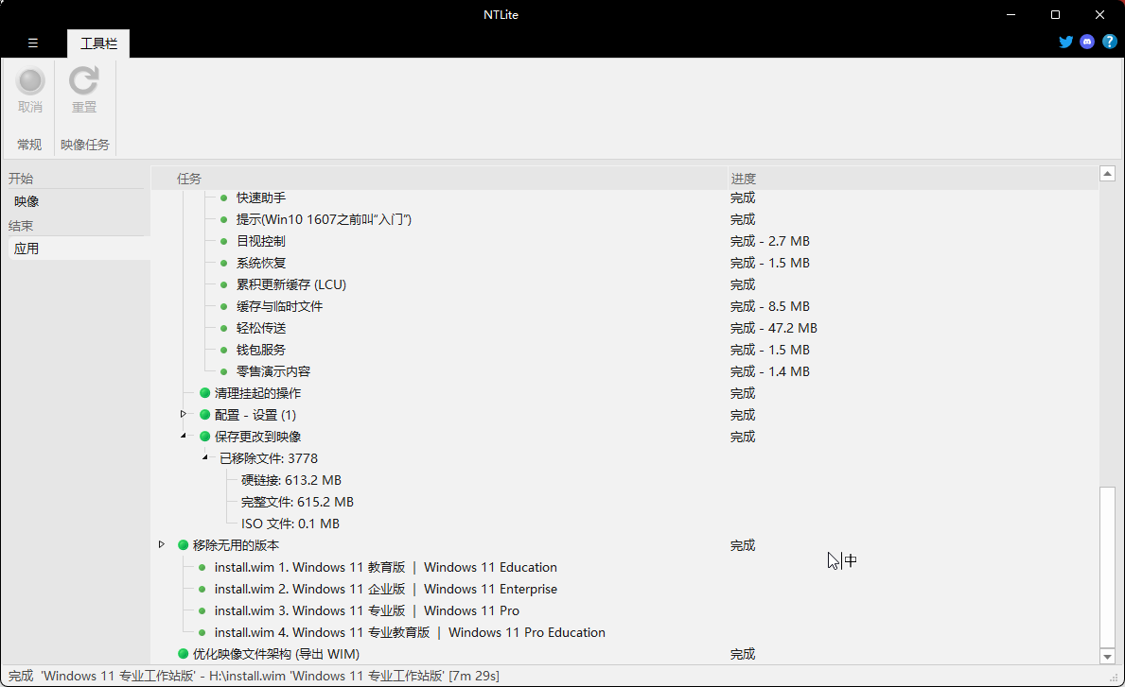
Task: Click green dot beside Windows 11 Pro Education
Action: pyautogui.click(x=202, y=632)
